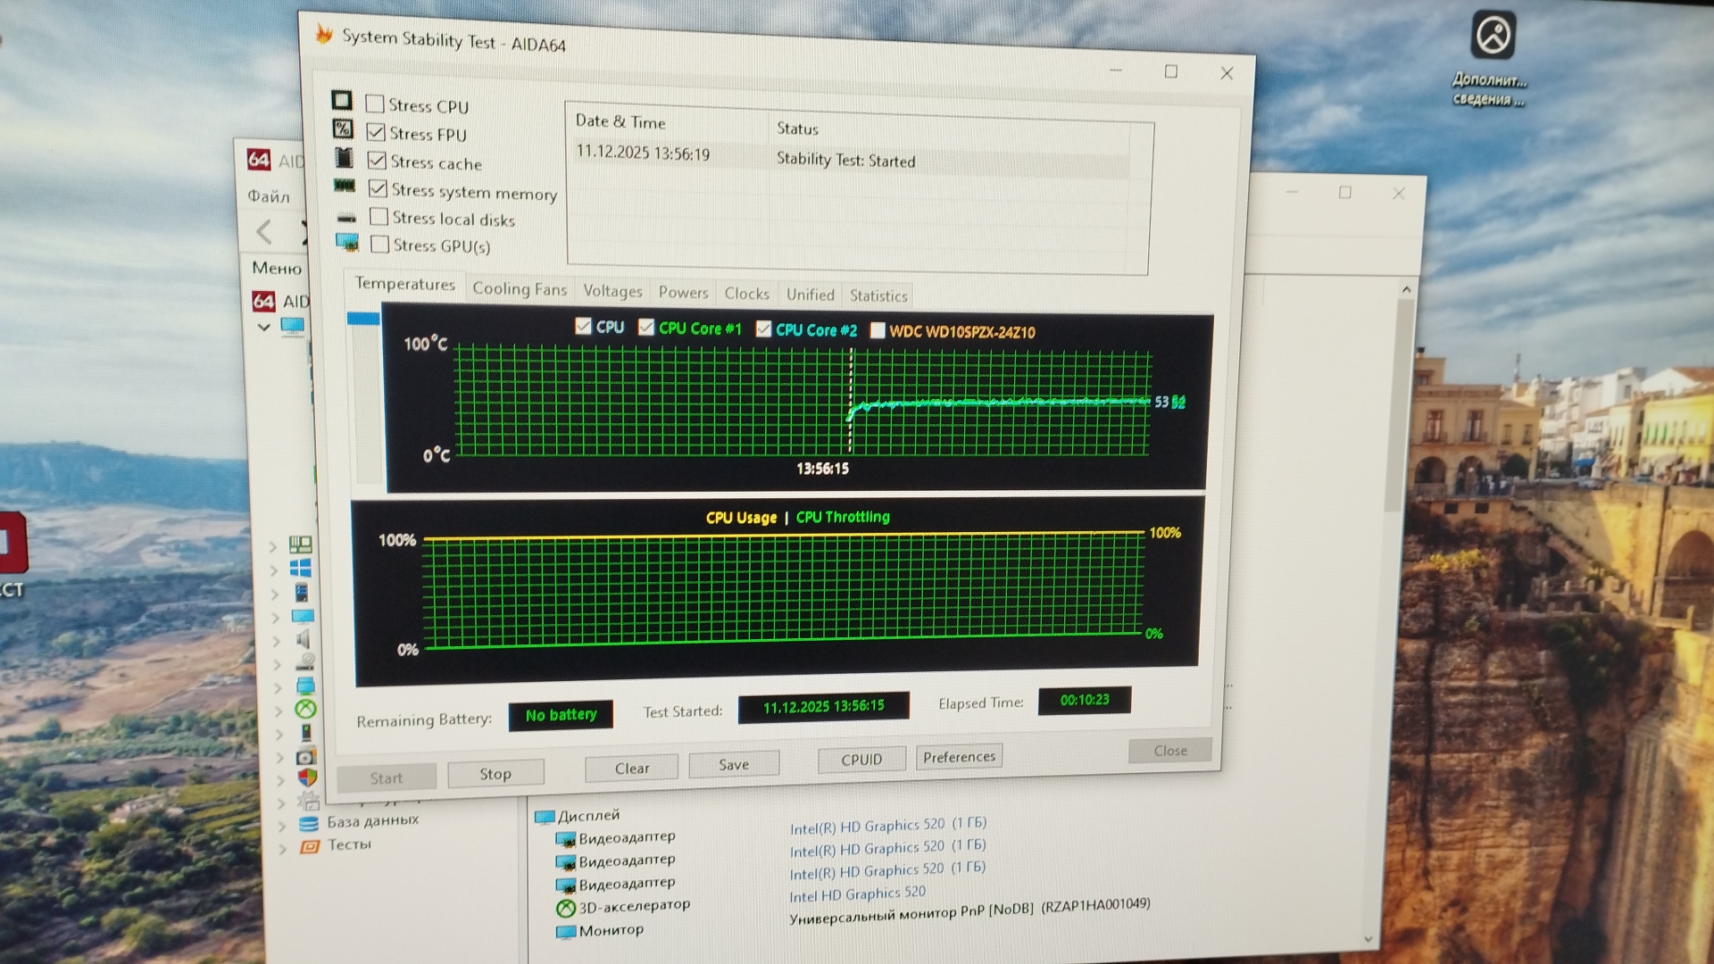Viewport: 1714px width, 964px height.
Task: Toggle the CPU Core #1 graph checkbox
Action: 646,328
